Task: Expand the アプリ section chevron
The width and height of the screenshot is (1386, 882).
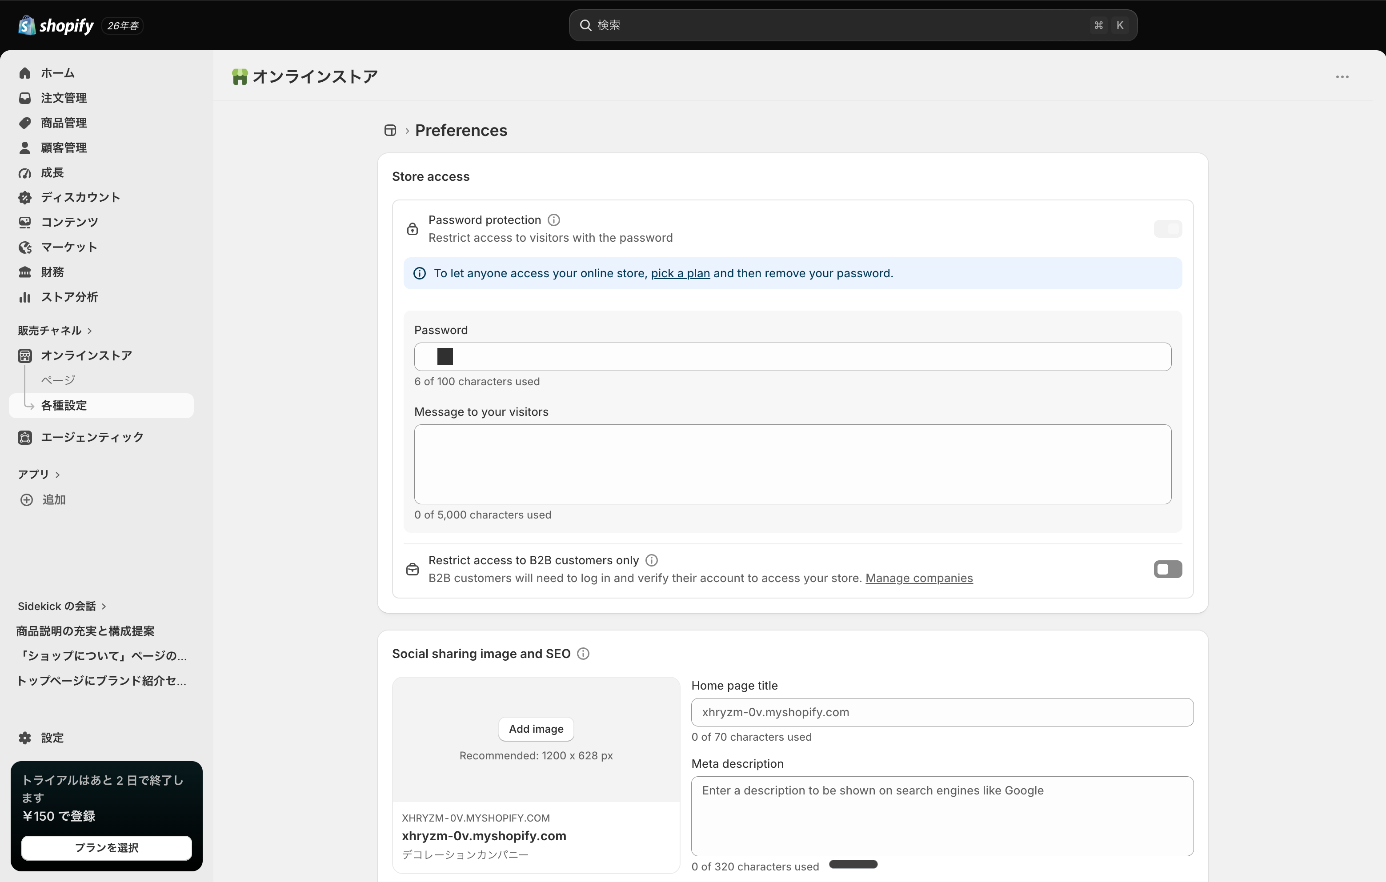Action: click(57, 475)
